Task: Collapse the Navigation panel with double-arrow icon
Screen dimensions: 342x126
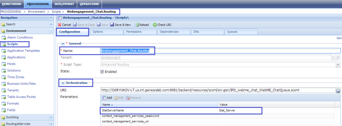Action: coord(51,18)
